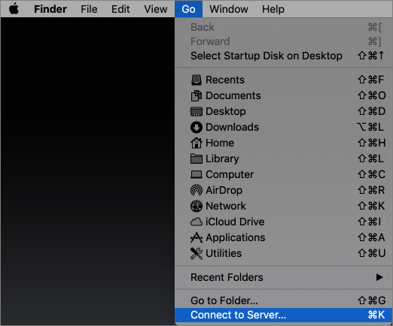This screenshot has height=326, width=393.
Task: Select iCloud Drive entry
Action: (284, 222)
